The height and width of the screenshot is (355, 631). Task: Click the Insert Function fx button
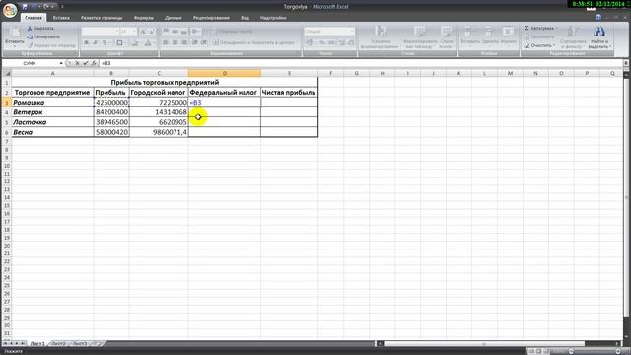pos(94,63)
